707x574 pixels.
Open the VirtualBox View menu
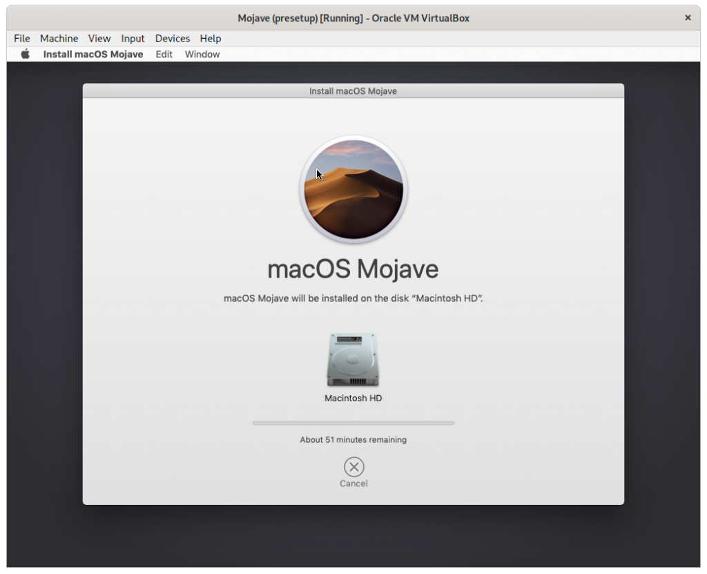pyautogui.click(x=99, y=39)
